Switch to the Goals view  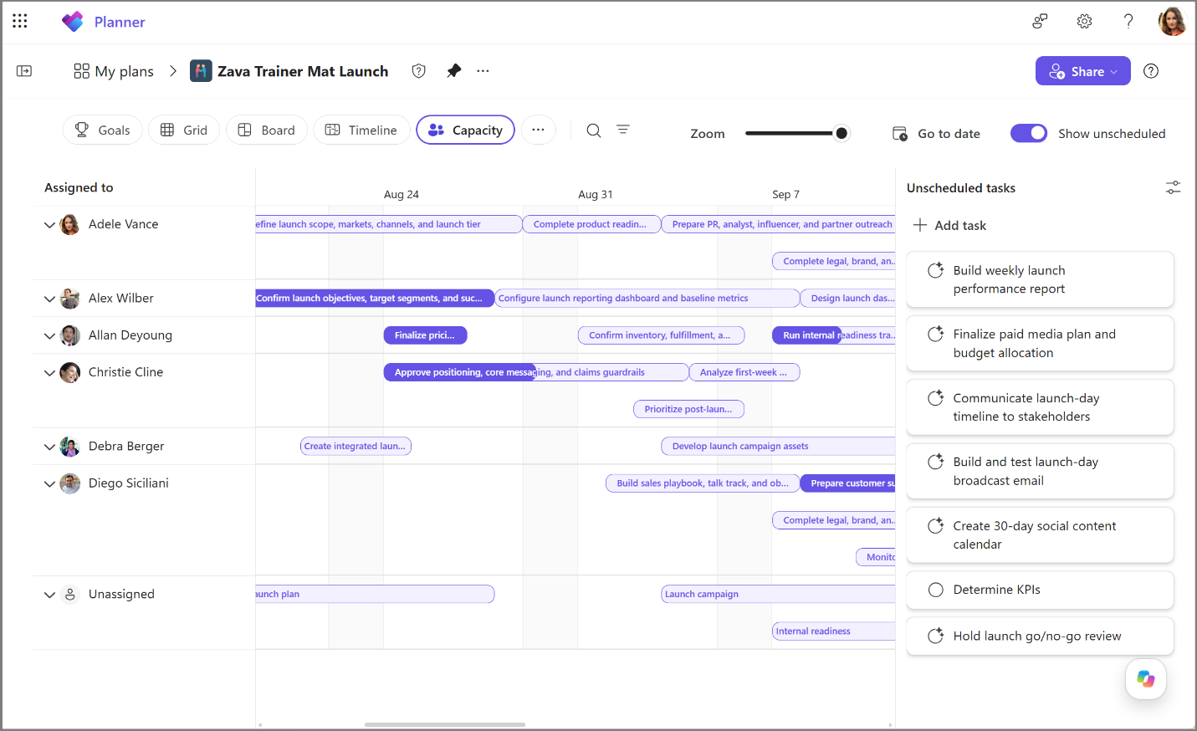click(x=103, y=130)
